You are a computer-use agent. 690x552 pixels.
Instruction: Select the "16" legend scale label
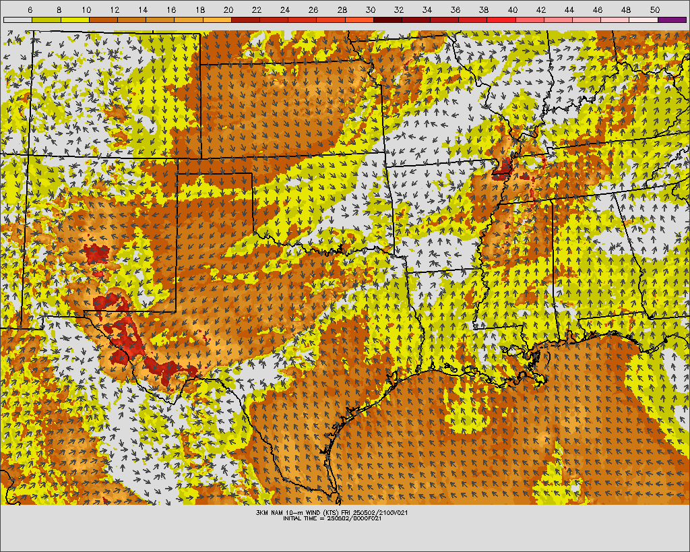tap(171, 9)
